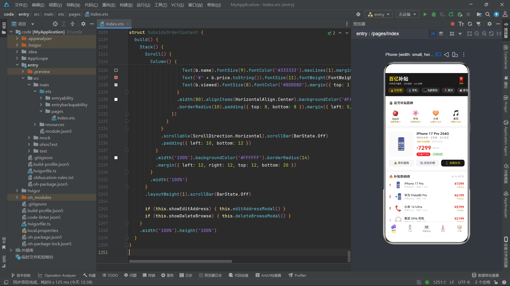Toggle read-only lock icon in status bar
The width and height of the screenshot is (510, 286).
pyautogui.click(x=496, y=282)
